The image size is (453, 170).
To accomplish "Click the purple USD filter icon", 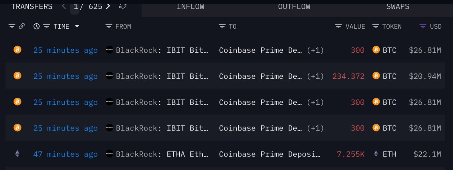I will coord(423,26).
